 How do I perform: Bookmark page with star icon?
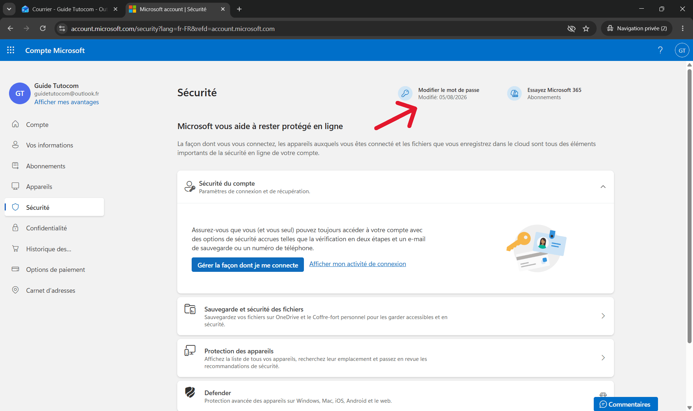pyautogui.click(x=586, y=28)
